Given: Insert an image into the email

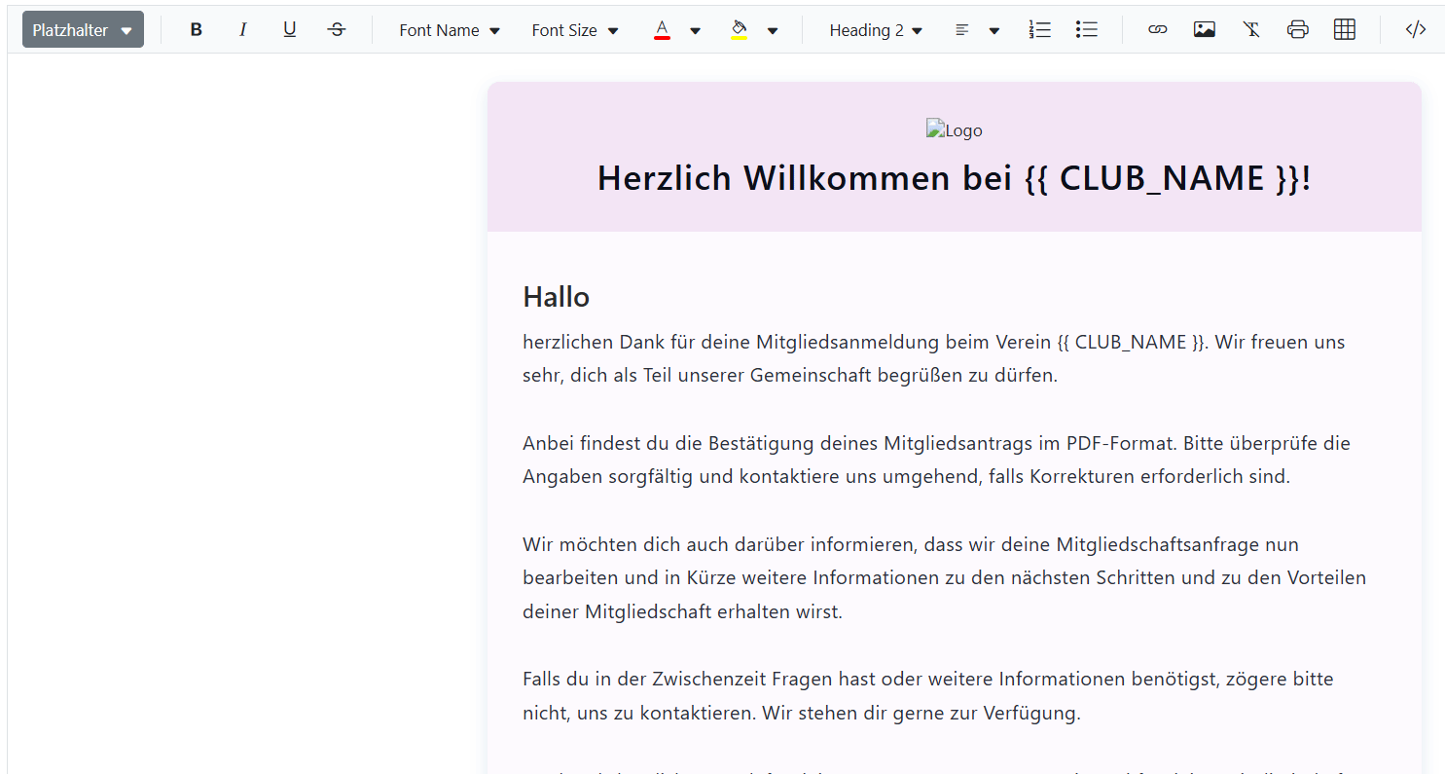Looking at the screenshot, I should tap(1204, 30).
